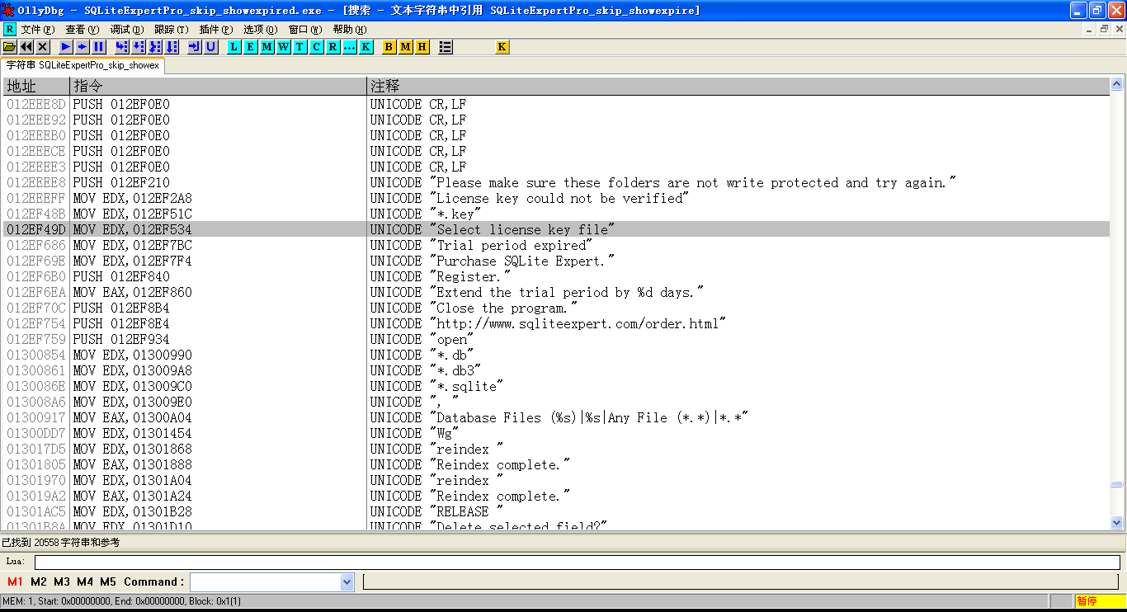1127x612 pixels.
Task: Open memory breakpoints with yellow M button
Action: click(406, 47)
